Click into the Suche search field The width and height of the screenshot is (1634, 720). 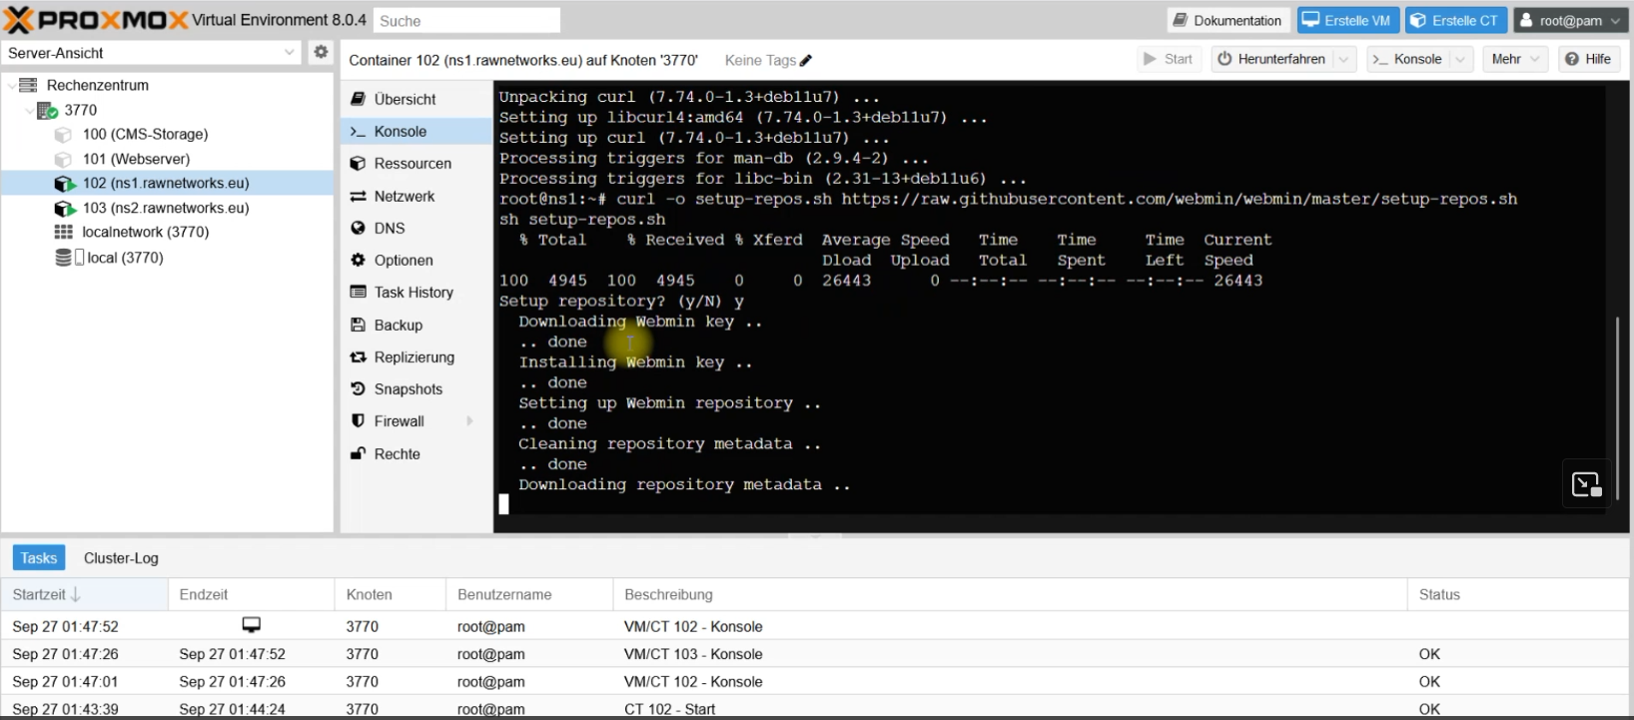pyautogui.click(x=466, y=20)
